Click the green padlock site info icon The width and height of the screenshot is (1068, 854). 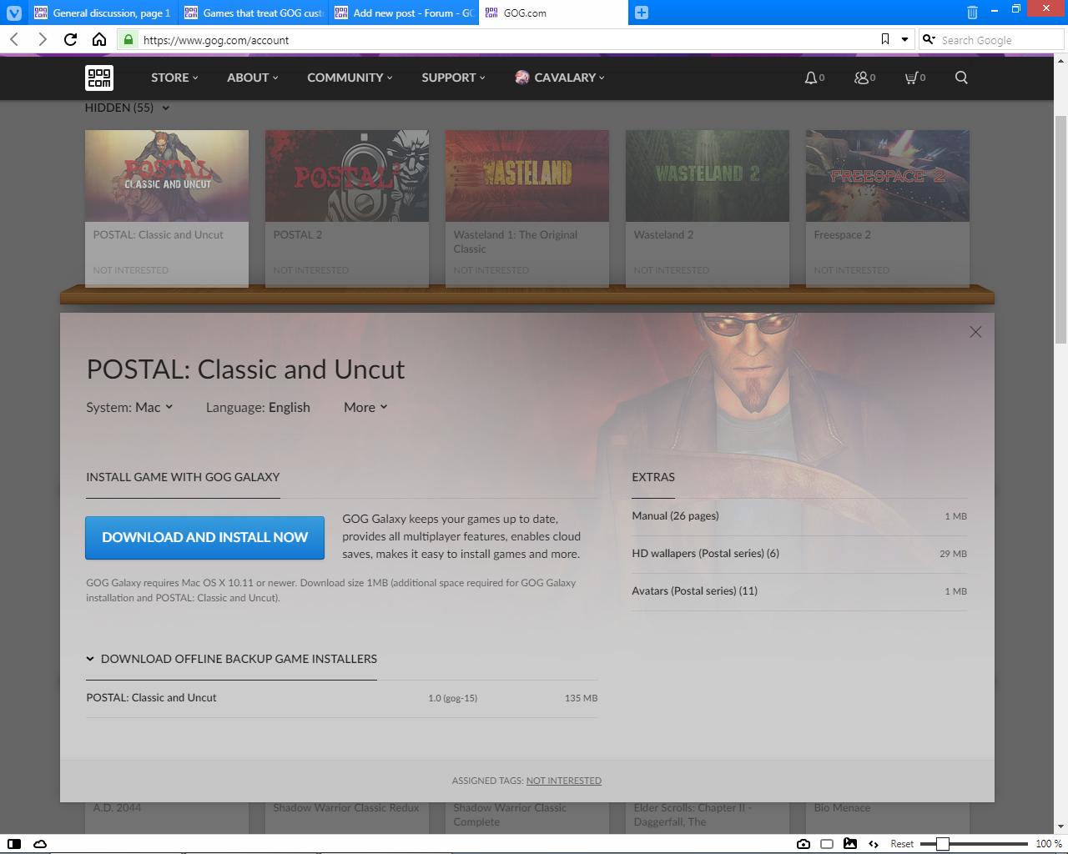pyautogui.click(x=128, y=39)
